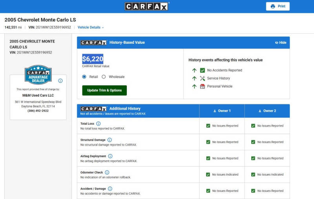Click dealer address 561 W International Speedway Blvd
Image resolution: width=314 pixels, height=199 pixels.
[38, 102]
